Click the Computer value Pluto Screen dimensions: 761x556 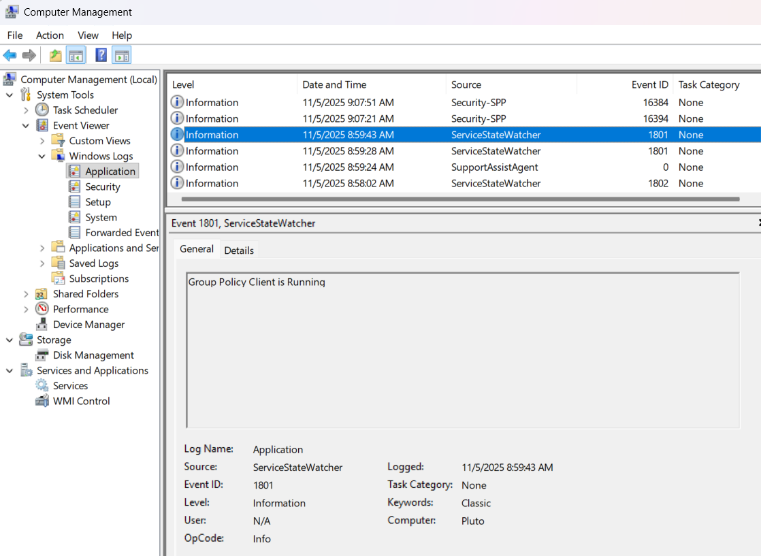click(x=472, y=521)
